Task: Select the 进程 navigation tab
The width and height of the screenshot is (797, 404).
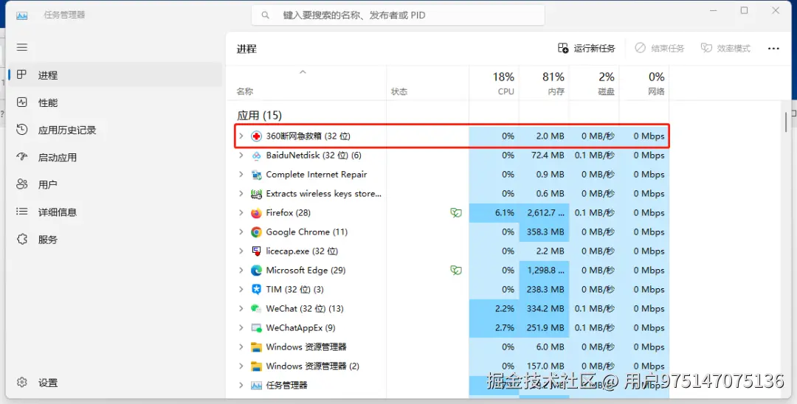Action: pos(115,75)
